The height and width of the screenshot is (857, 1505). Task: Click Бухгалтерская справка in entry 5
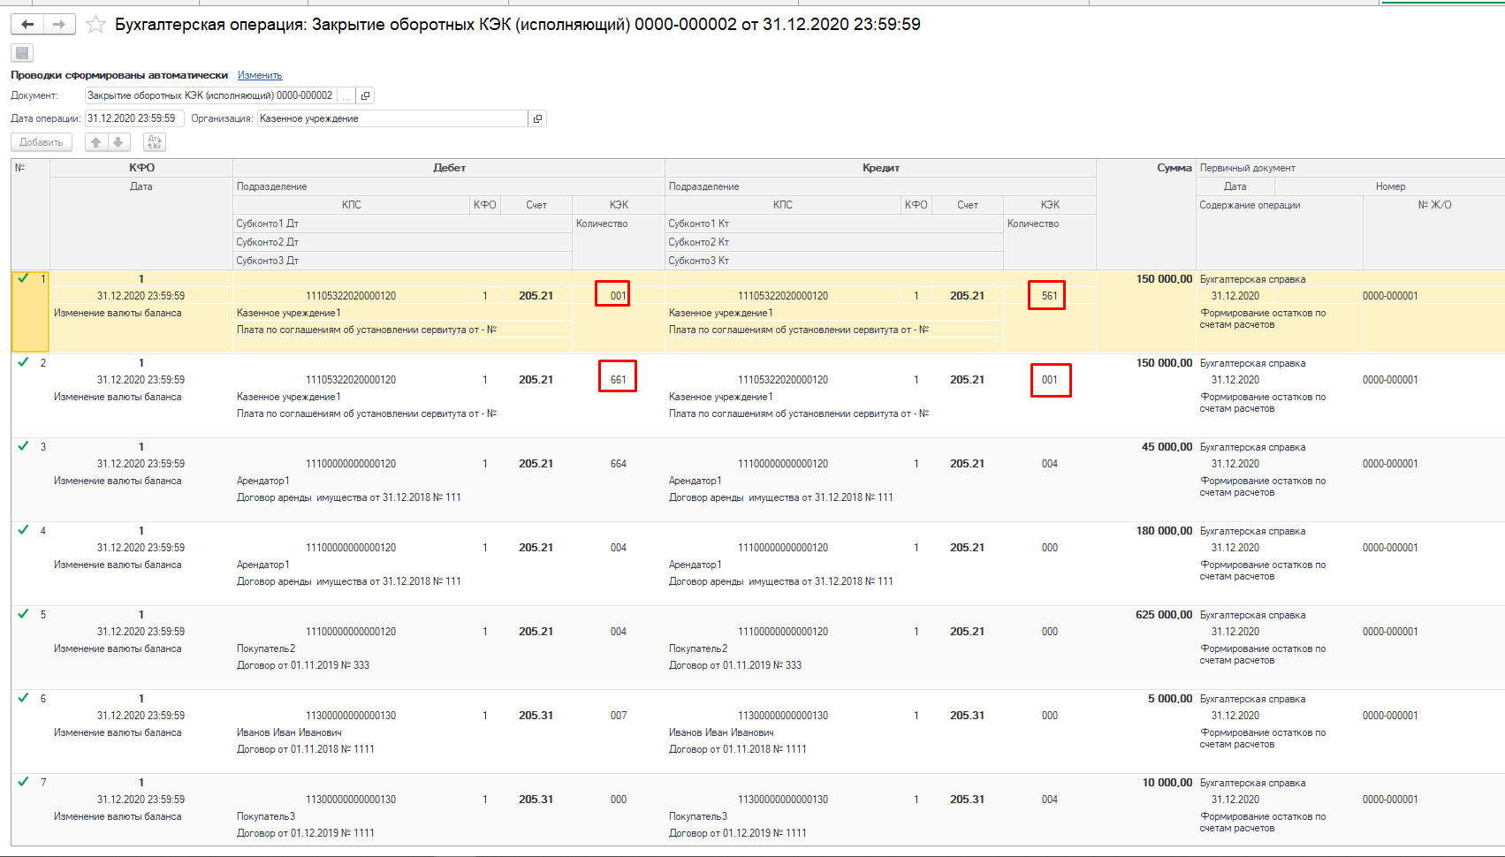(x=1252, y=615)
